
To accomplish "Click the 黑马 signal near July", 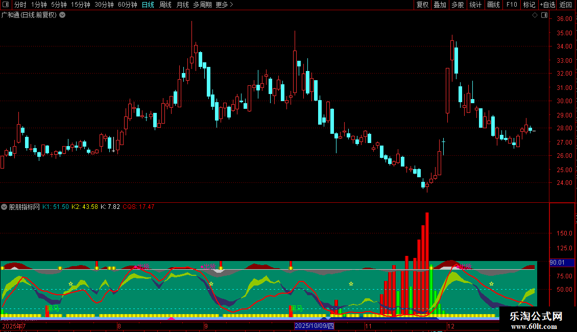I will click(x=53, y=309).
